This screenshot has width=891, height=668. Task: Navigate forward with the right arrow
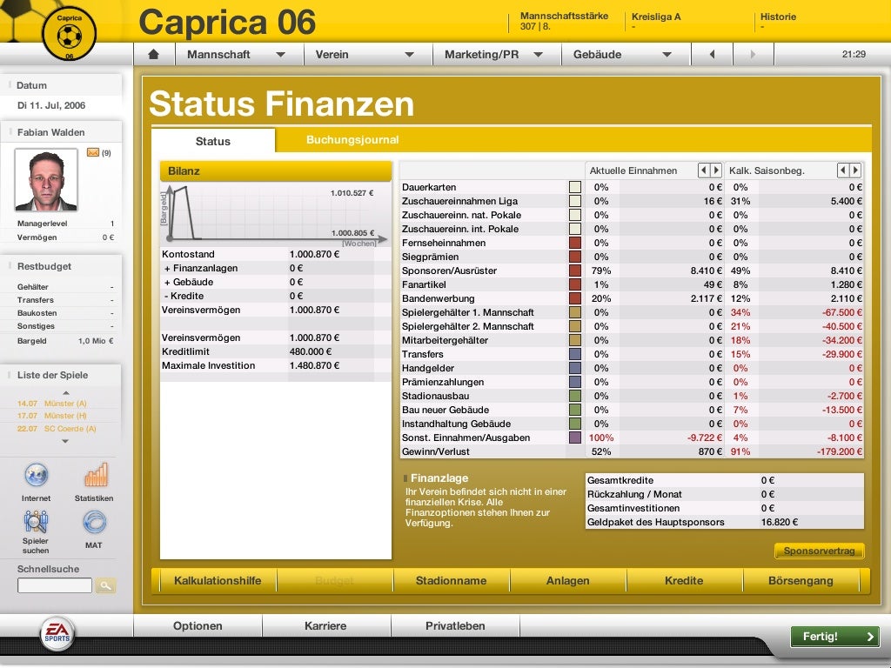pyautogui.click(x=753, y=55)
